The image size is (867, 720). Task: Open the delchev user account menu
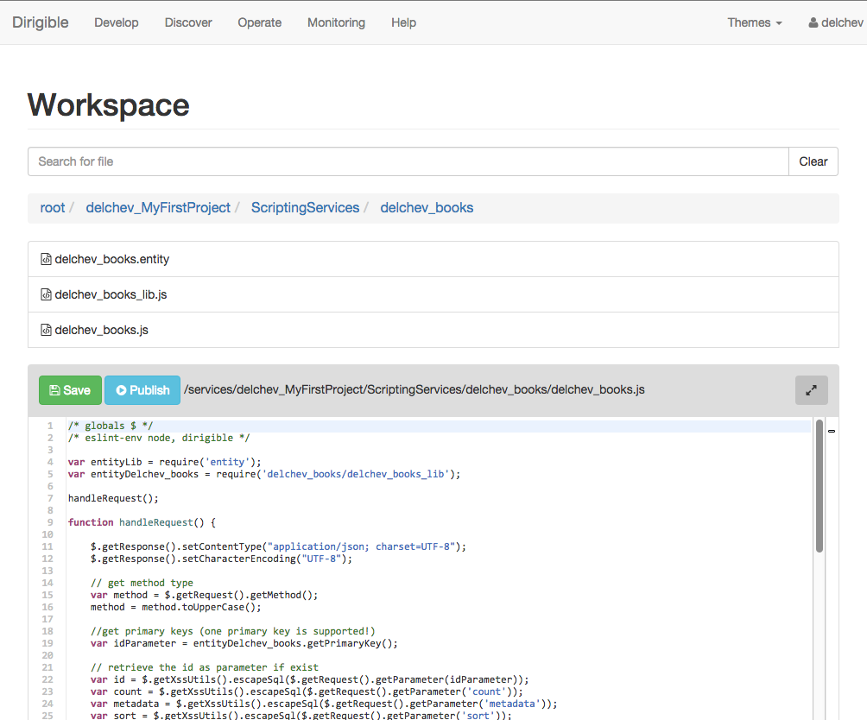(x=836, y=22)
